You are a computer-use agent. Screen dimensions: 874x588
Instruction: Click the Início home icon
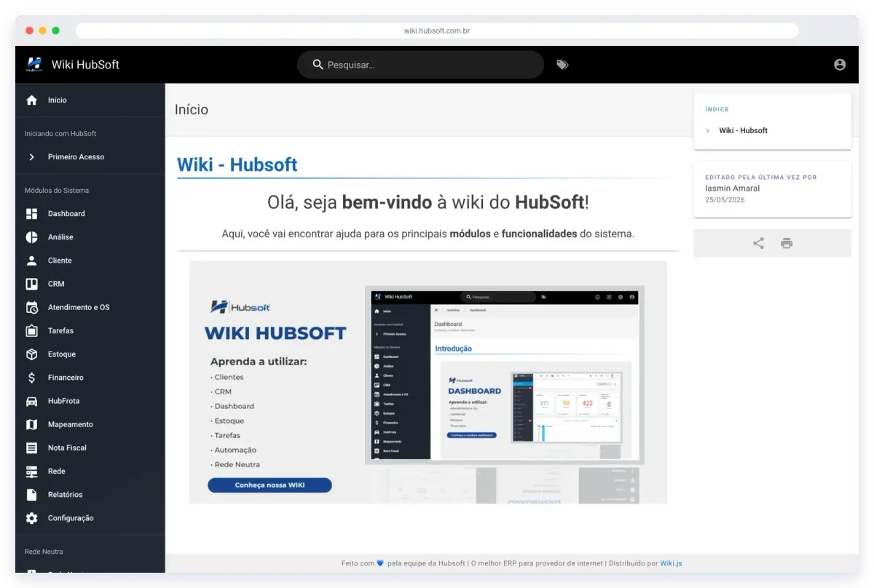pyautogui.click(x=31, y=100)
